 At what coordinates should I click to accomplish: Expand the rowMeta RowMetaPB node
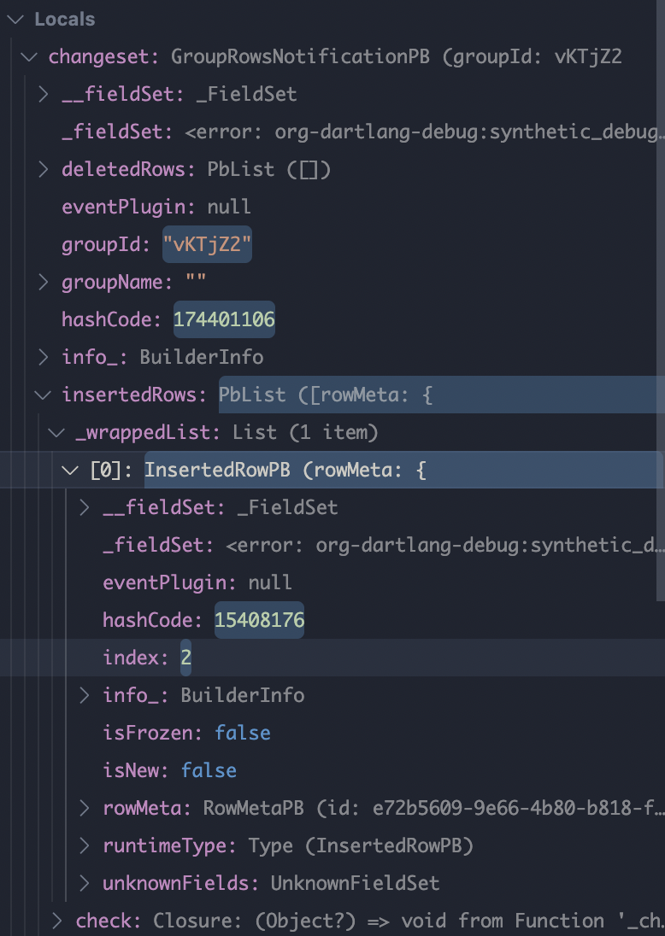(83, 808)
